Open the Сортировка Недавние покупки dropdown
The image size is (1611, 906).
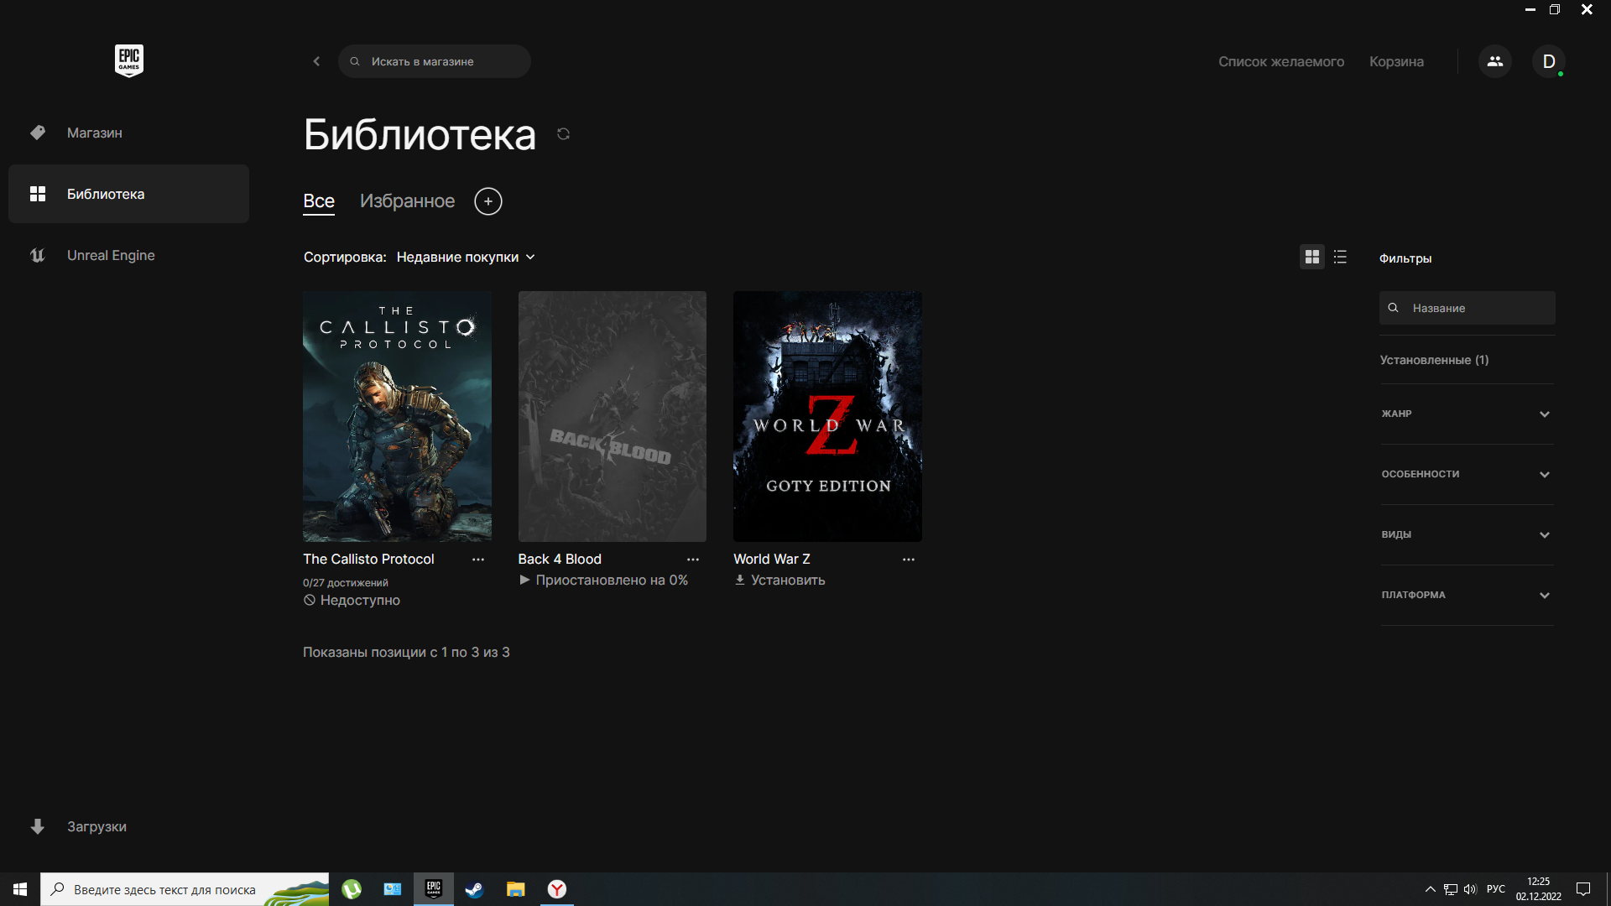click(465, 257)
